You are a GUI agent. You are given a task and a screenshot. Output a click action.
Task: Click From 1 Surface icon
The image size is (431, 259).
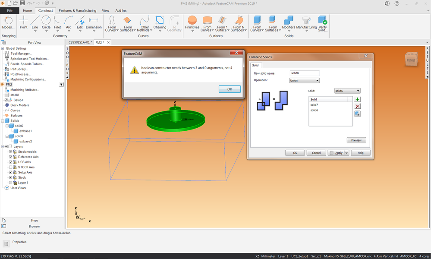222,20
